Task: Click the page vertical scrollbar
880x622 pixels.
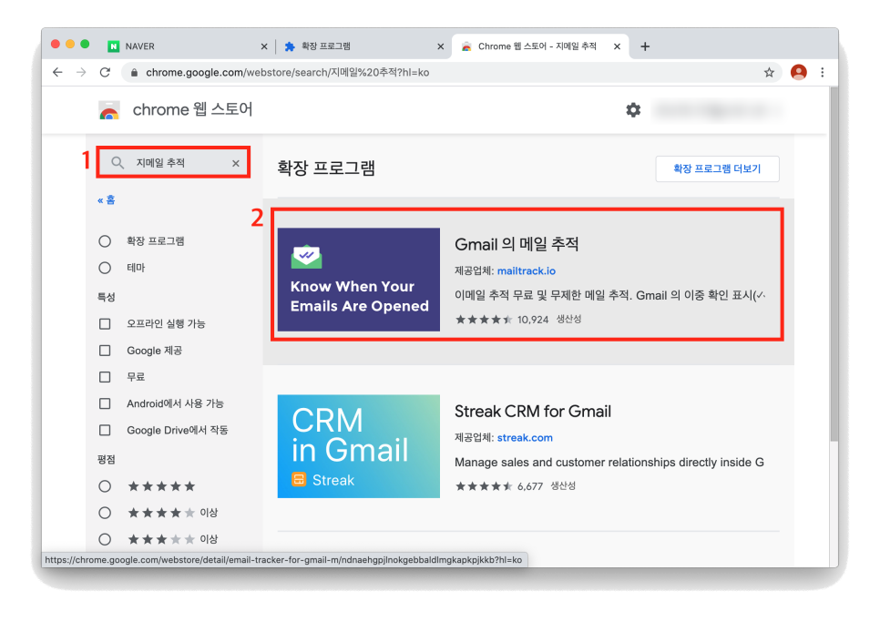Action: (834, 263)
